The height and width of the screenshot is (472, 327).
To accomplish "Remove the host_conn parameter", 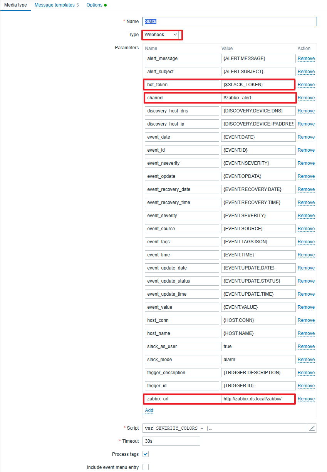I will pyautogui.click(x=306, y=320).
